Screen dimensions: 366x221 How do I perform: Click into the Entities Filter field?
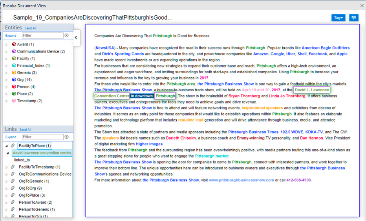(43, 35)
